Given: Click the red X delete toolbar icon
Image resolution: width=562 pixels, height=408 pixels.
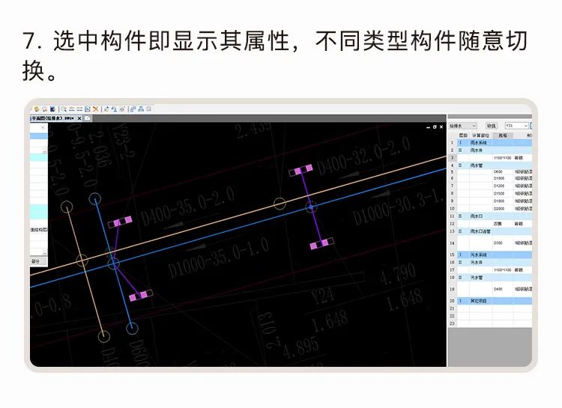Looking at the screenshot, I should coord(96,109).
